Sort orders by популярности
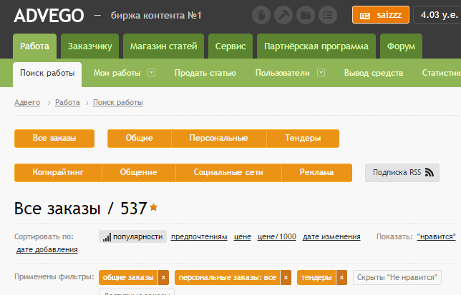461x295 pixels. pyautogui.click(x=133, y=236)
